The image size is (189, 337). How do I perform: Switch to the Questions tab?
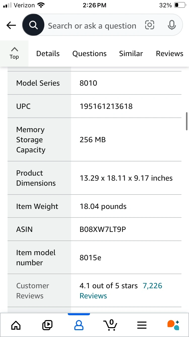pos(89,54)
